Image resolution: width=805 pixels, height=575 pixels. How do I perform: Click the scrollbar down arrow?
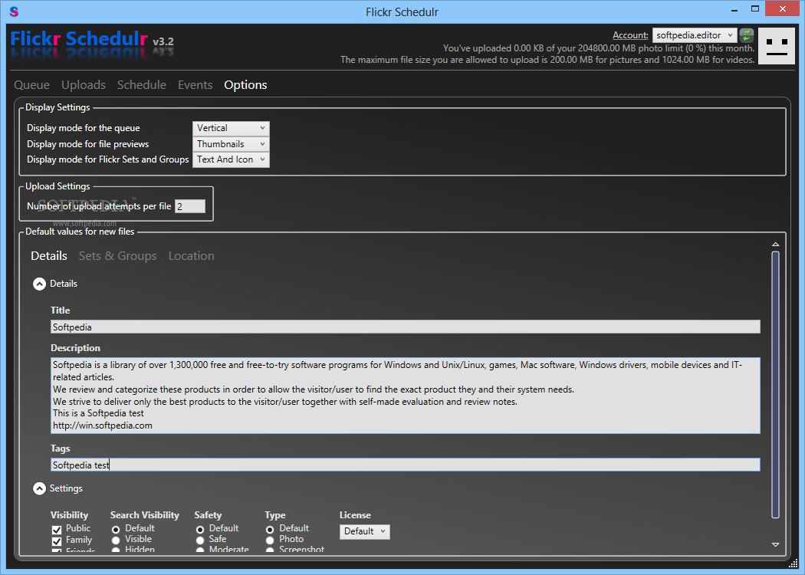click(x=775, y=544)
